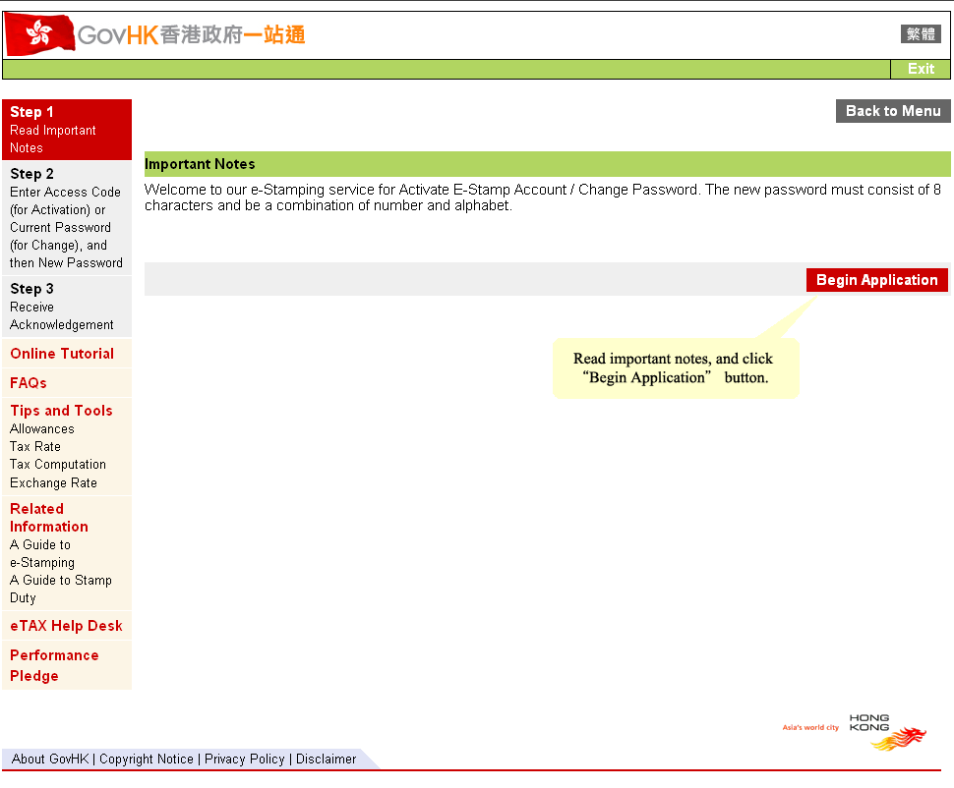Open A Guide to e-Stamping
The width and height of the screenshot is (954, 788).
pyautogui.click(x=41, y=553)
